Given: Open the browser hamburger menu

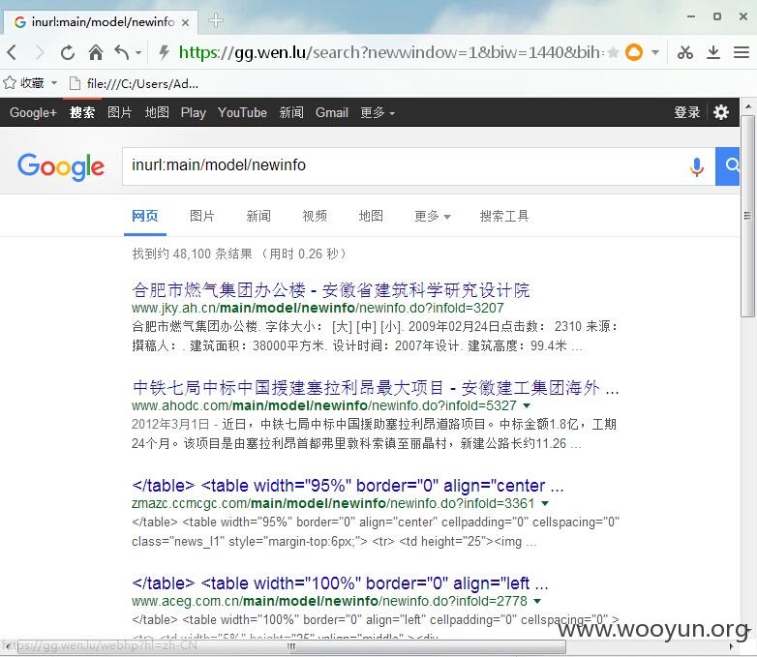Looking at the screenshot, I should [742, 52].
